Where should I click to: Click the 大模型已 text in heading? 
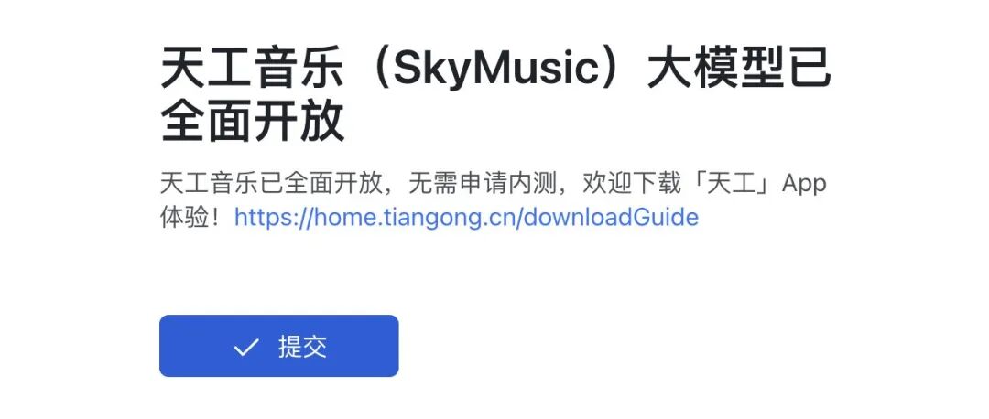(x=739, y=70)
